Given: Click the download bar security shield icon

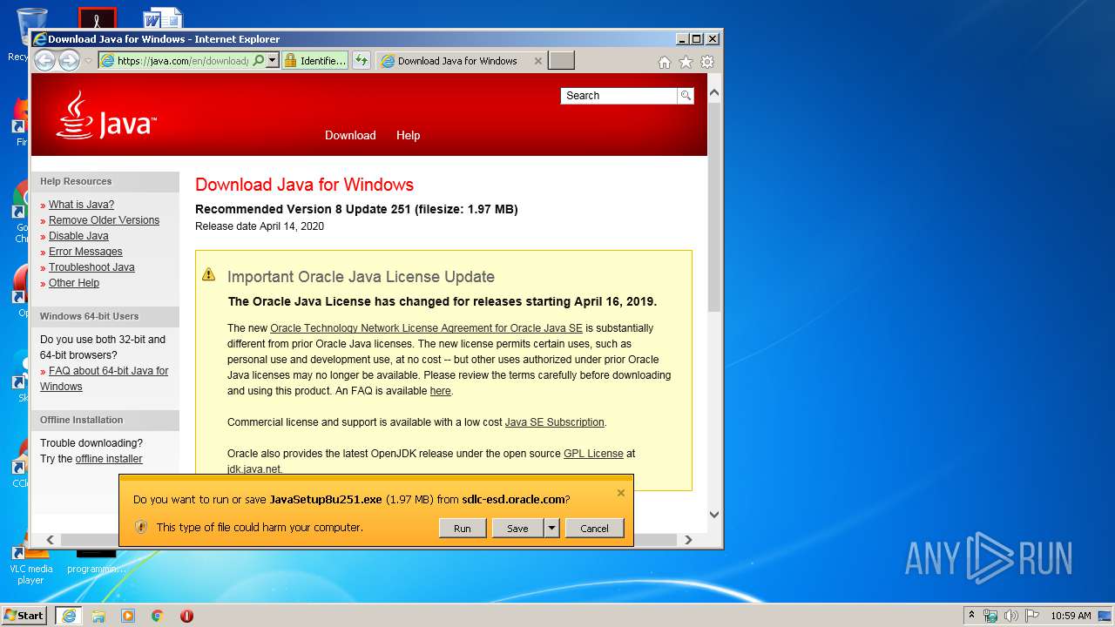Looking at the screenshot, I should click(x=141, y=527).
